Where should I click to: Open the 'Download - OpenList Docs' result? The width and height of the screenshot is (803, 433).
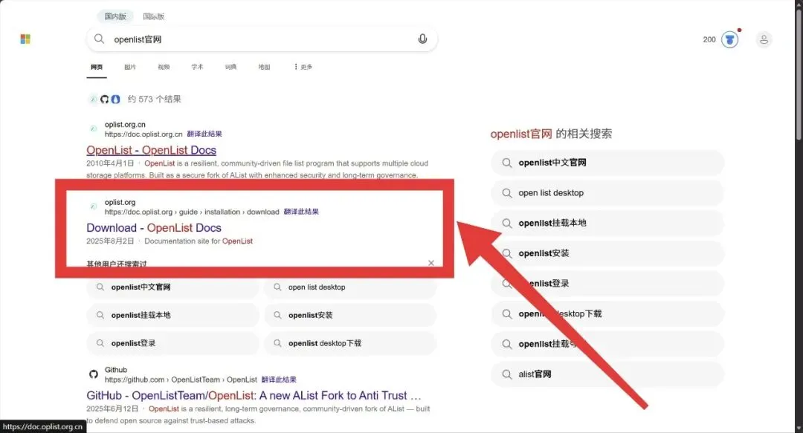click(154, 228)
